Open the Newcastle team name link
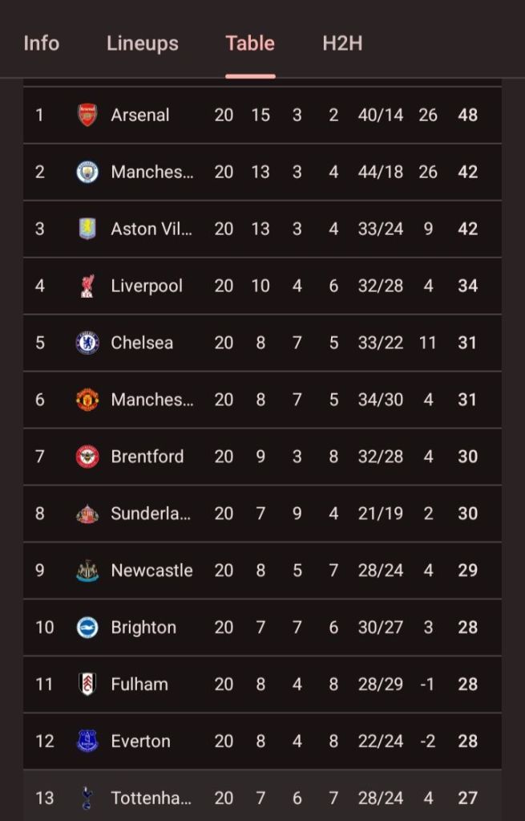Viewport: 525px width, 821px height. tap(151, 571)
